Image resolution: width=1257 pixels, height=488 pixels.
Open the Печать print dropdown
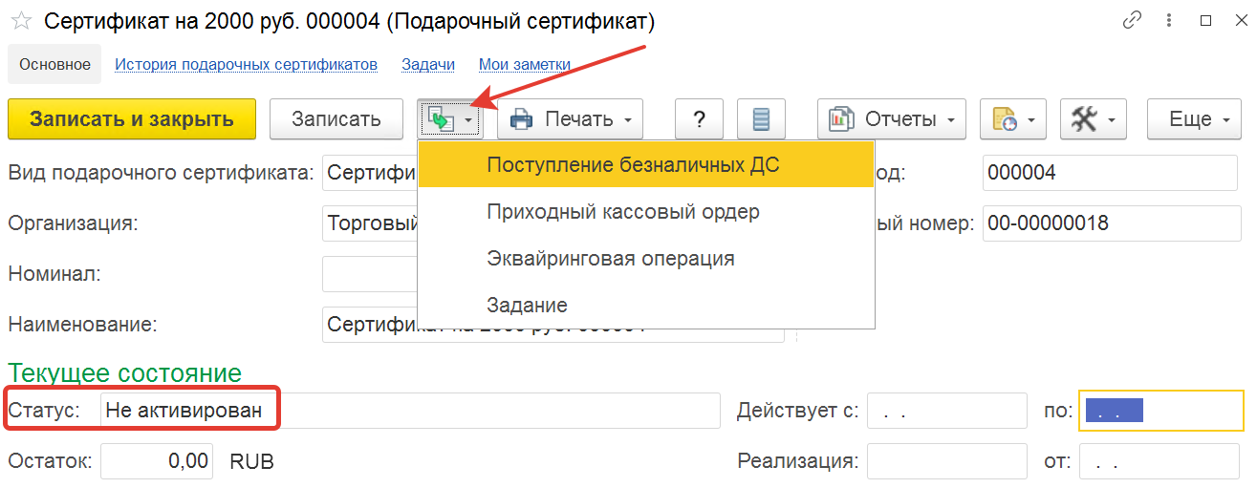point(570,119)
